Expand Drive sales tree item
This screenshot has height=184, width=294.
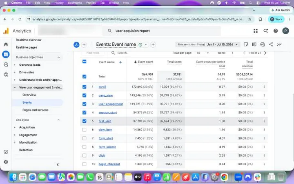pos(15,72)
